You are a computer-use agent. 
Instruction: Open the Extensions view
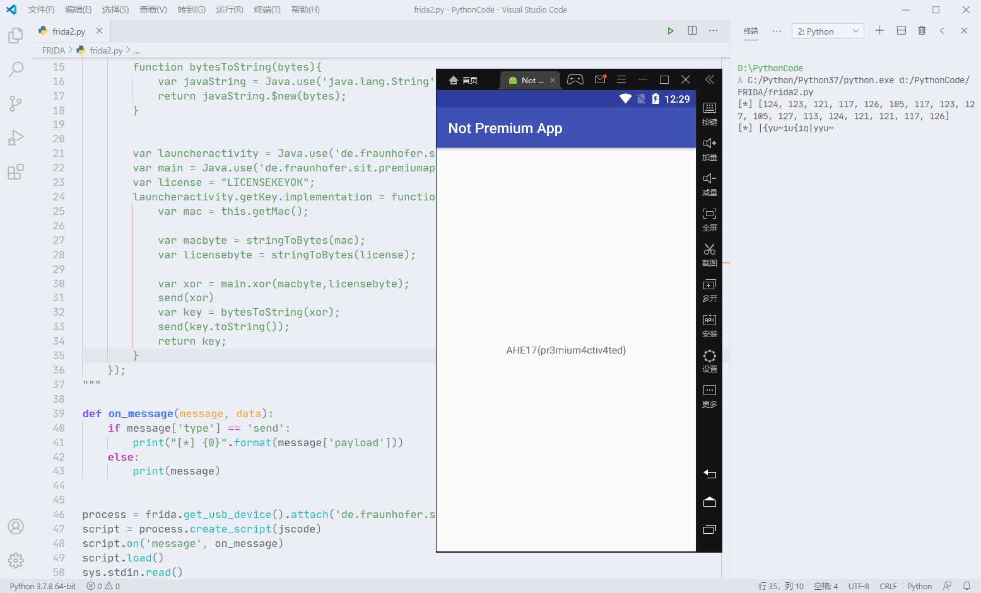click(x=16, y=171)
